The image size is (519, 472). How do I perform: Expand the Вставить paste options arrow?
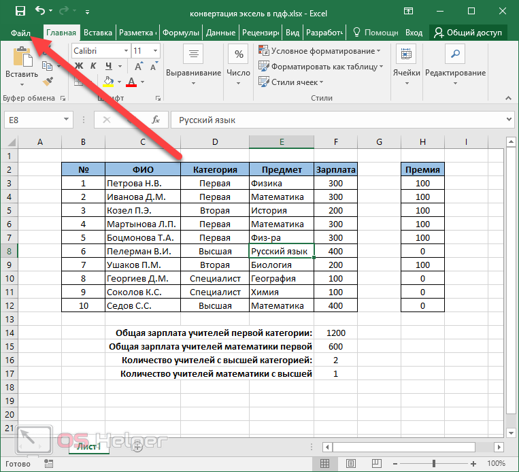(x=22, y=85)
